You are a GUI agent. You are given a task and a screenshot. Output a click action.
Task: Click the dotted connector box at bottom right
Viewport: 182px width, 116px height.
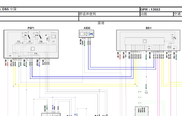tap(142, 111)
